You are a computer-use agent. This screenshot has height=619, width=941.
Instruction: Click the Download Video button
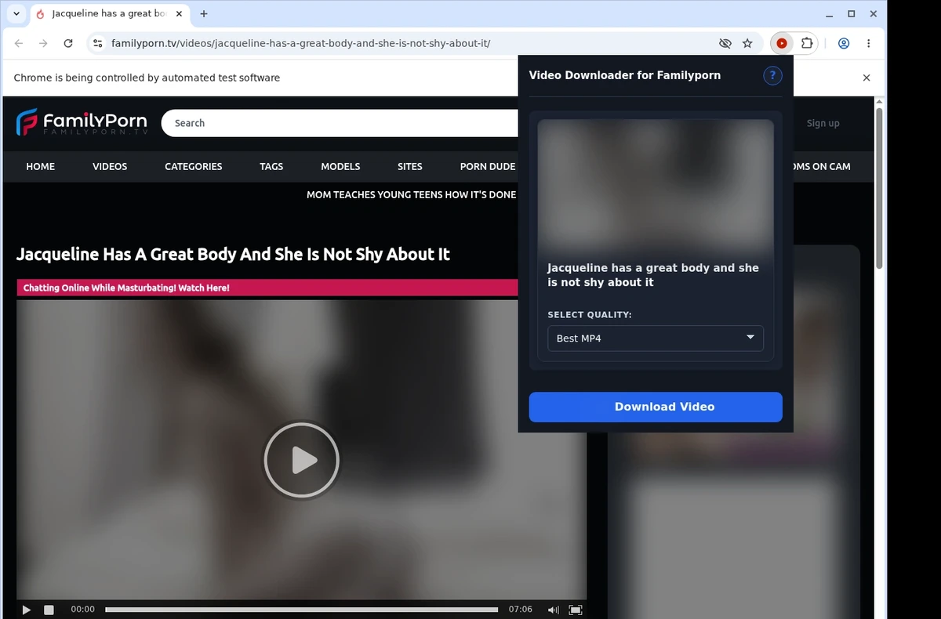(x=656, y=407)
